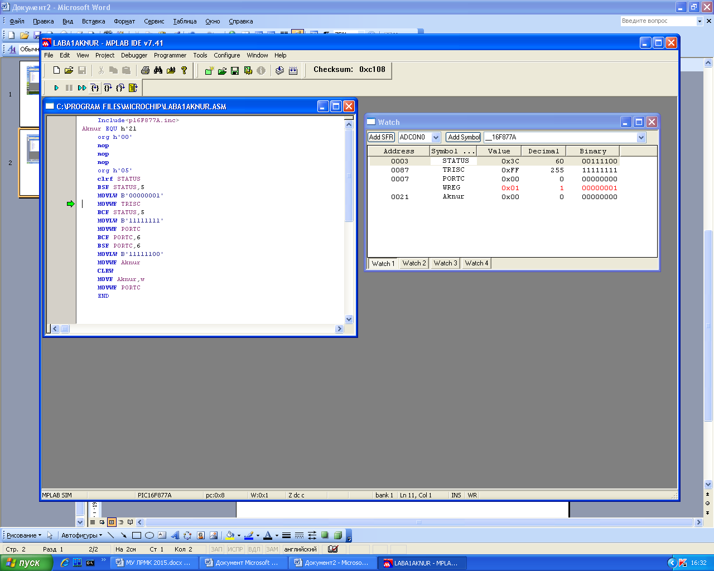Toggle the ИСПР track changes indicator
Screen dimensions: 714x571
click(x=235, y=549)
